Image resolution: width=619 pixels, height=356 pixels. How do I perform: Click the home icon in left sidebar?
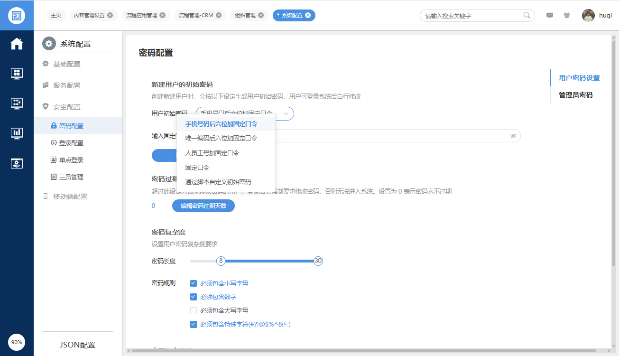pyautogui.click(x=17, y=44)
